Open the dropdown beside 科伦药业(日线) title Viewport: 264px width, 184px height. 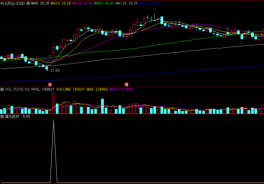click(28, 3)
